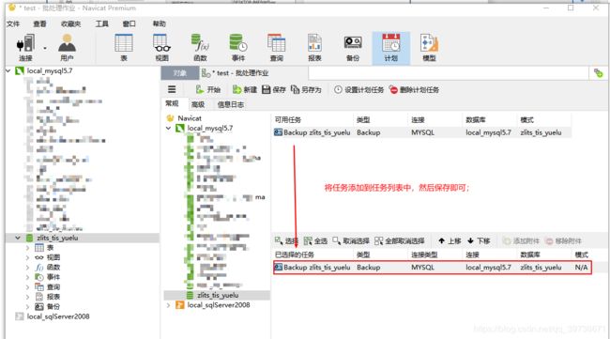Click the 连接类型 column header
Viewport: 610px width, 339px height.
[x=424, y=254]
